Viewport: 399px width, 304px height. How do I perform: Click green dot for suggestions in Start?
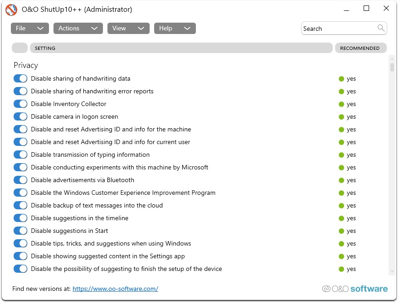(341, 231)
